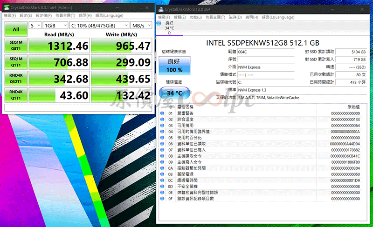The height and width of the screenshot is (227, 373).
Task: Click the 良好 100 % health status button
Action: point(174,66)
